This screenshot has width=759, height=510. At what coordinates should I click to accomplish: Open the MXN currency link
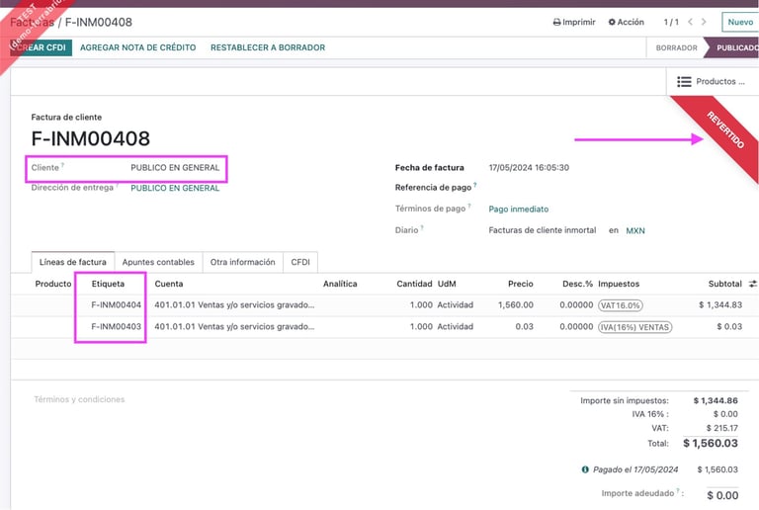tap(635, 231)
